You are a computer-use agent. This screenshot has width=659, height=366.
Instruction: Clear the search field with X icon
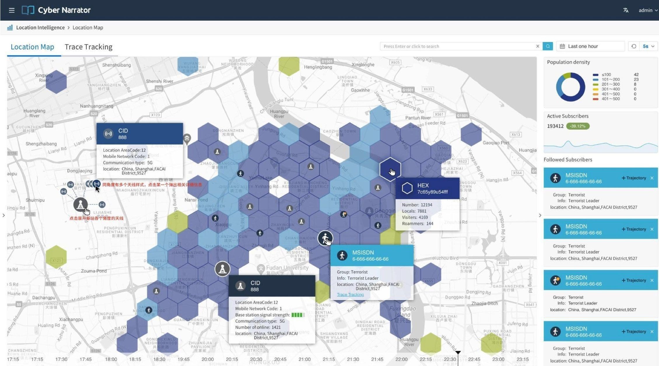pyautogui.click(x=537, y=46)
